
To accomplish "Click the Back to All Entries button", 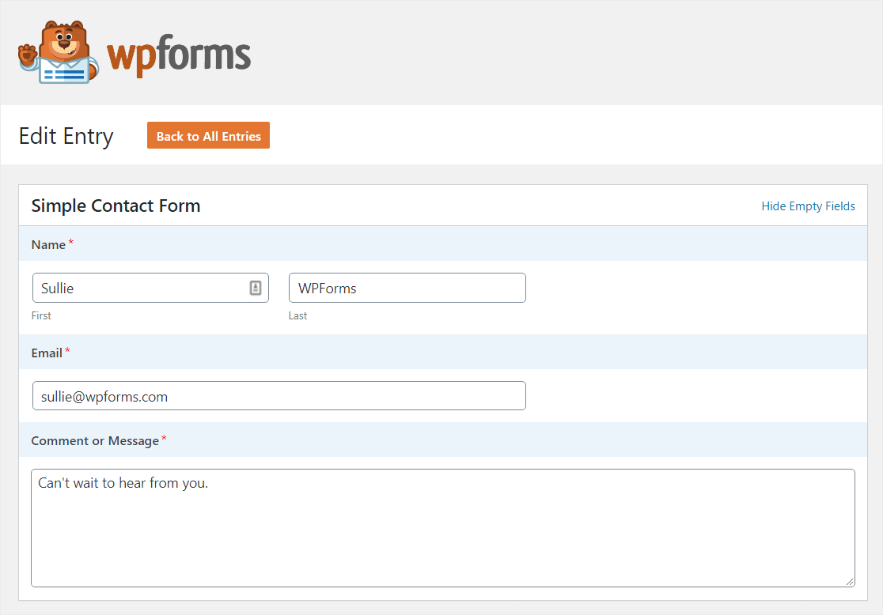I will coord(208,136).
